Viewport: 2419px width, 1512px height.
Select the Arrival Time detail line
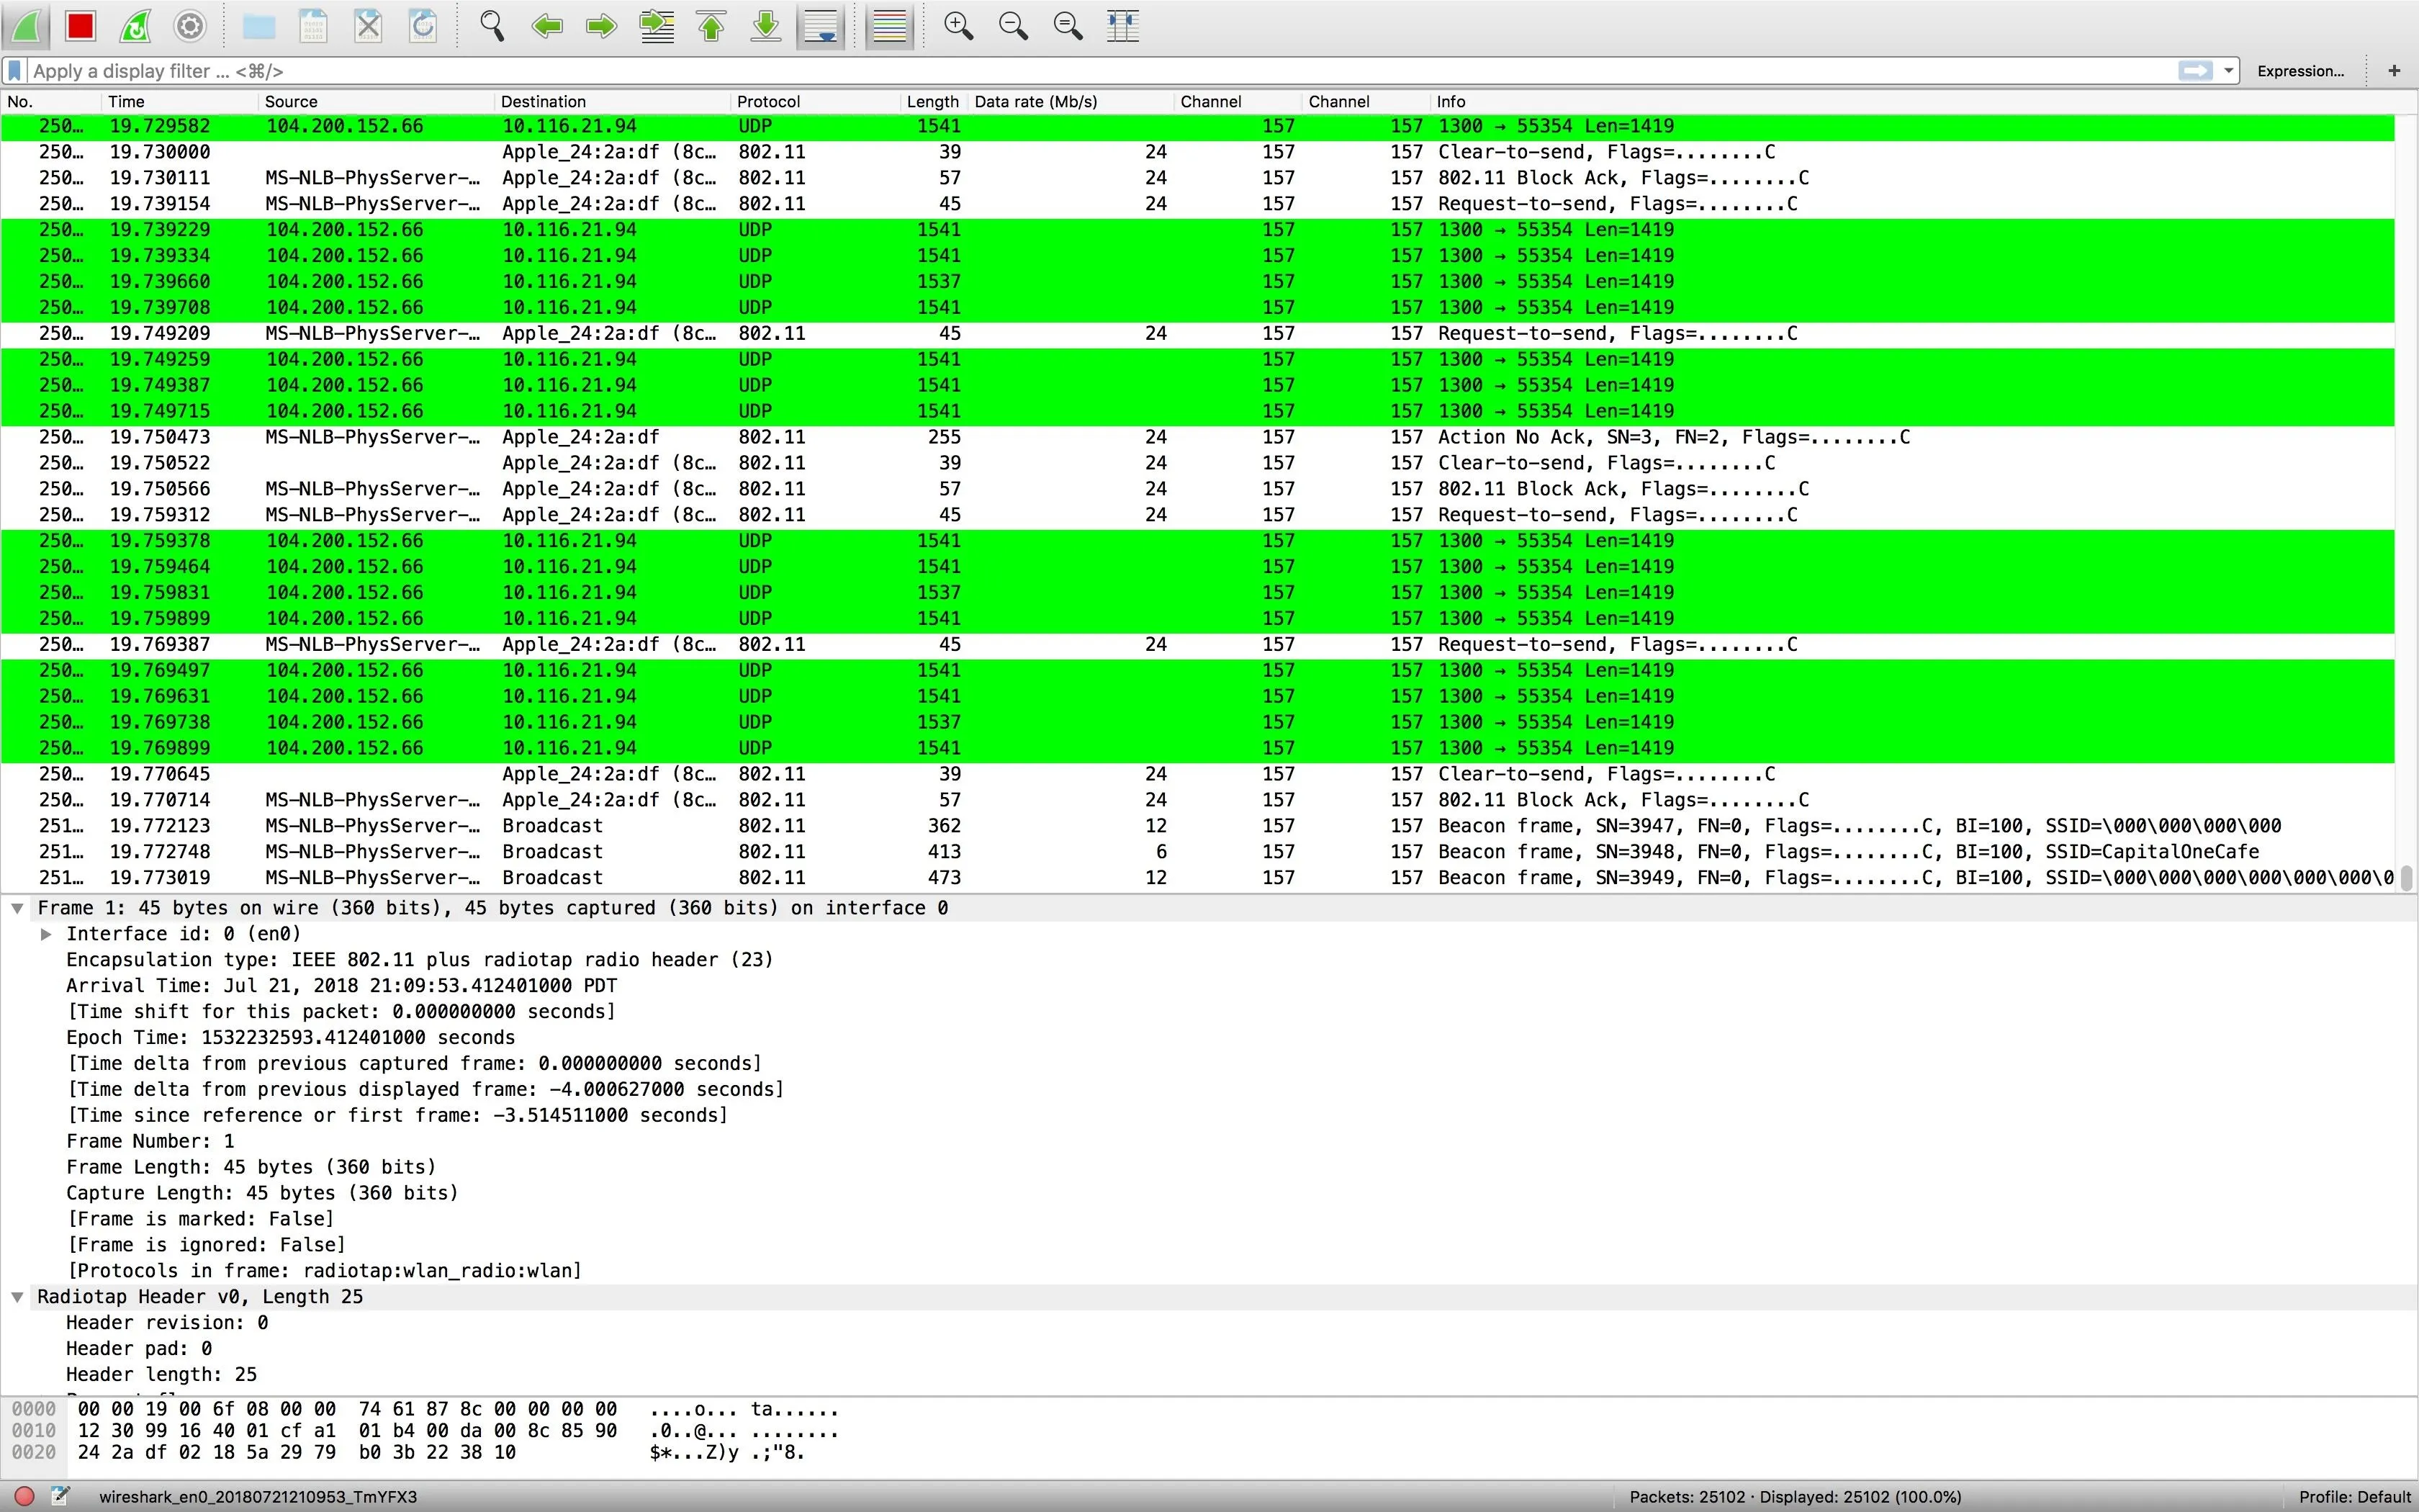(342, 986)
